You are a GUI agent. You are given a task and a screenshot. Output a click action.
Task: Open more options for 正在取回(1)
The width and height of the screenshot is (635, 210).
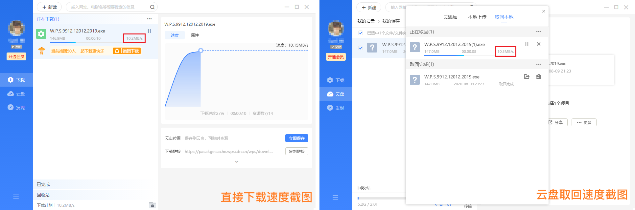pyautogui.click(x=538, y=32)
